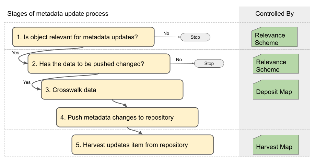Select the "Stages of metadata update process" title

click(x=58, y=14)
